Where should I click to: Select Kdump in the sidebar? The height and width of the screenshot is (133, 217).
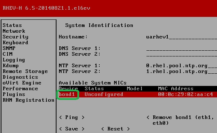(10, 65)
